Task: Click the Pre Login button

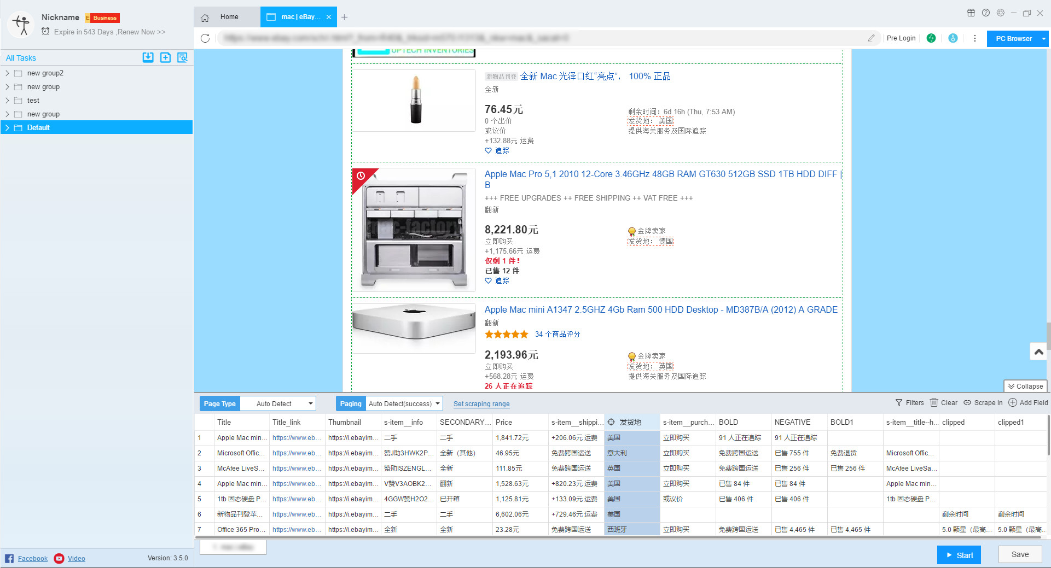Action: [x=901, y=38]
